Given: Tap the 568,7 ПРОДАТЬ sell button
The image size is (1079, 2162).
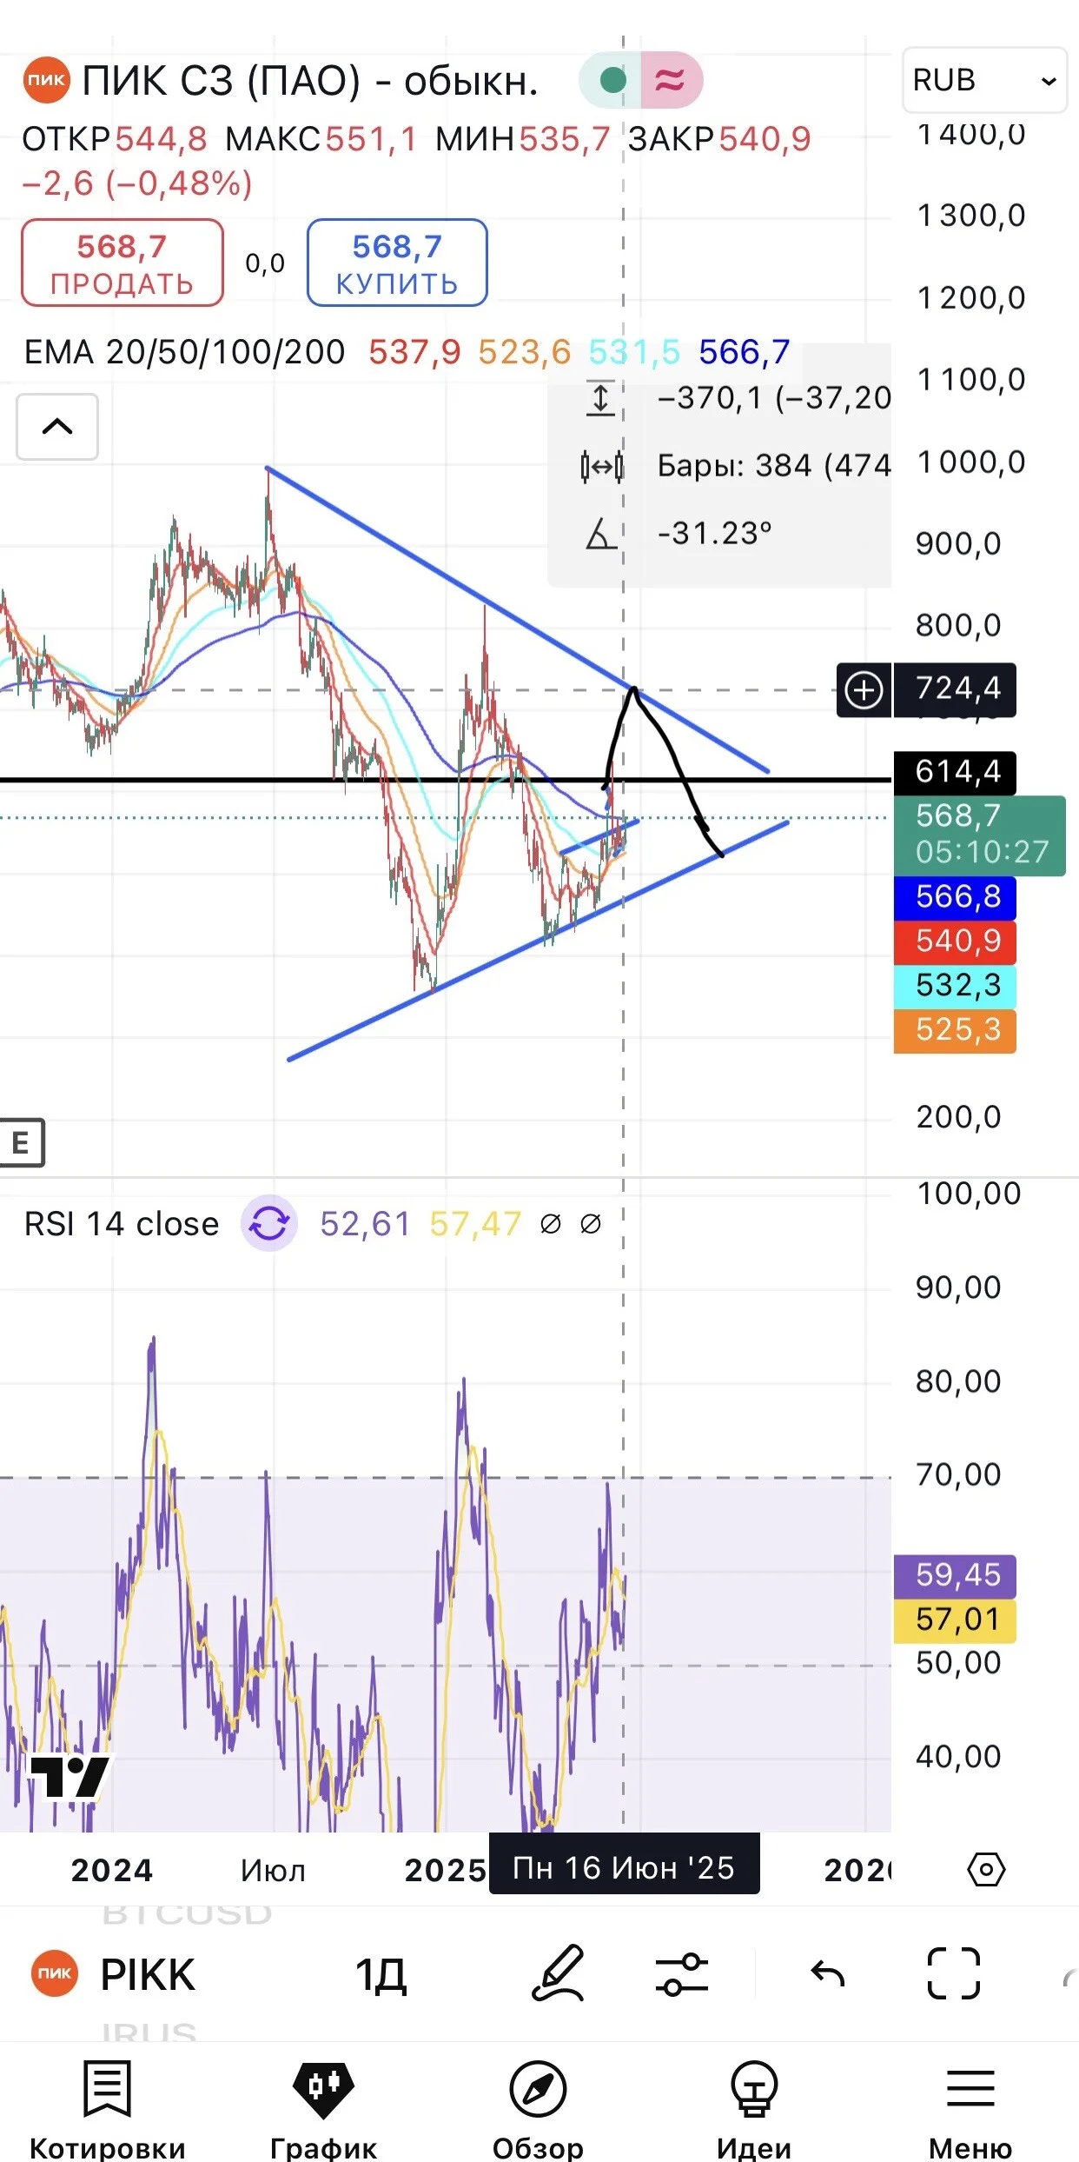Looking at the screenshot, I should (122, 263).
